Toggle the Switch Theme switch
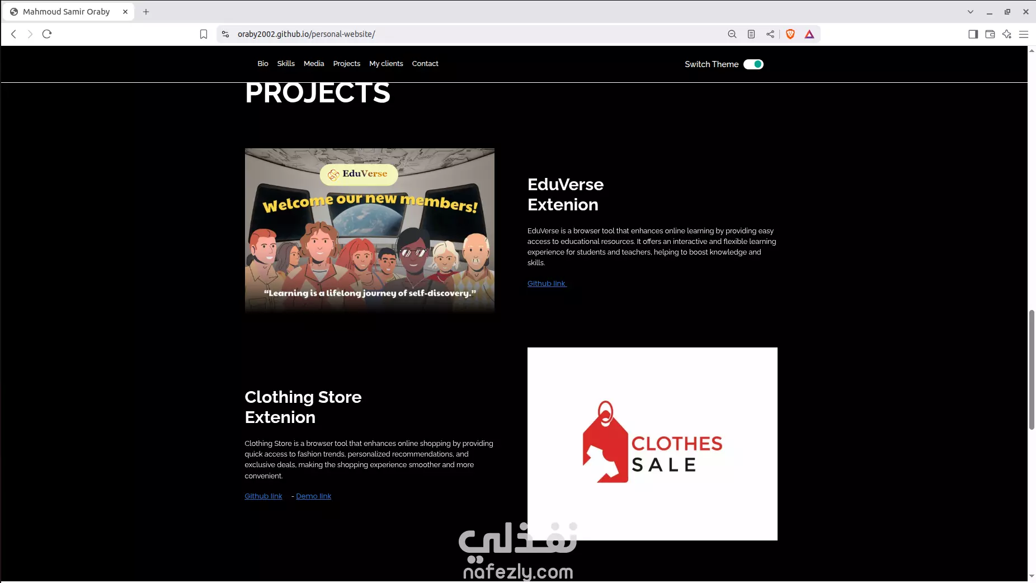The height and width of the screenshot is (583, 1036). [754, 64]
